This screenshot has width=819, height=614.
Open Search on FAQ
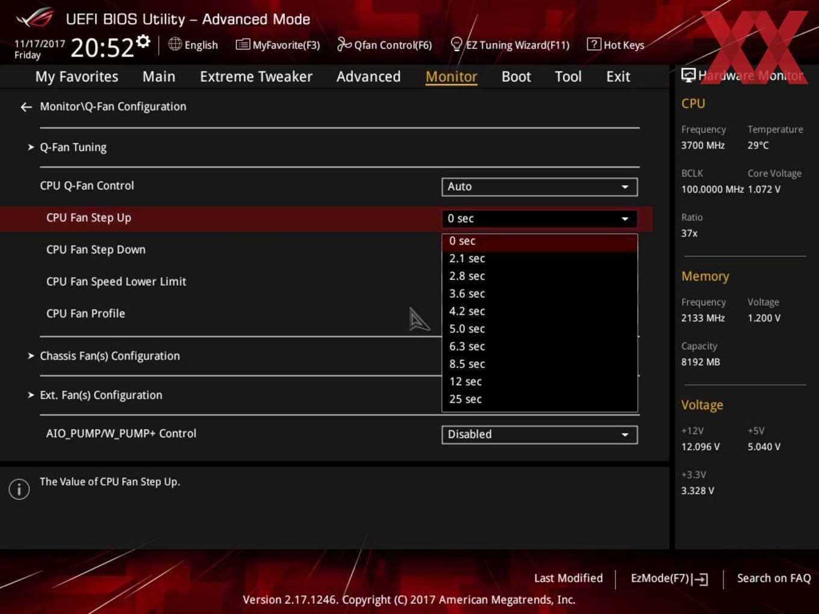tap(774, 578)
